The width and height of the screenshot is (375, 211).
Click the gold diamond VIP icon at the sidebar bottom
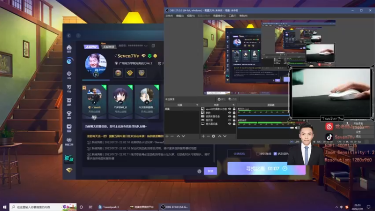click(69, 170)
